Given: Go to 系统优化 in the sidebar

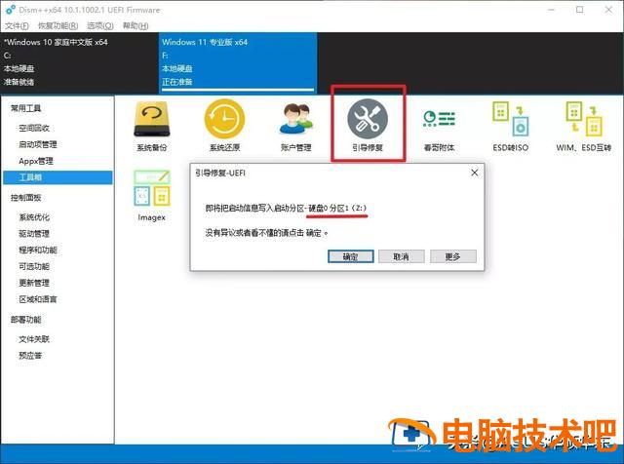Looking at the screenshot, I should pos(34,217).
